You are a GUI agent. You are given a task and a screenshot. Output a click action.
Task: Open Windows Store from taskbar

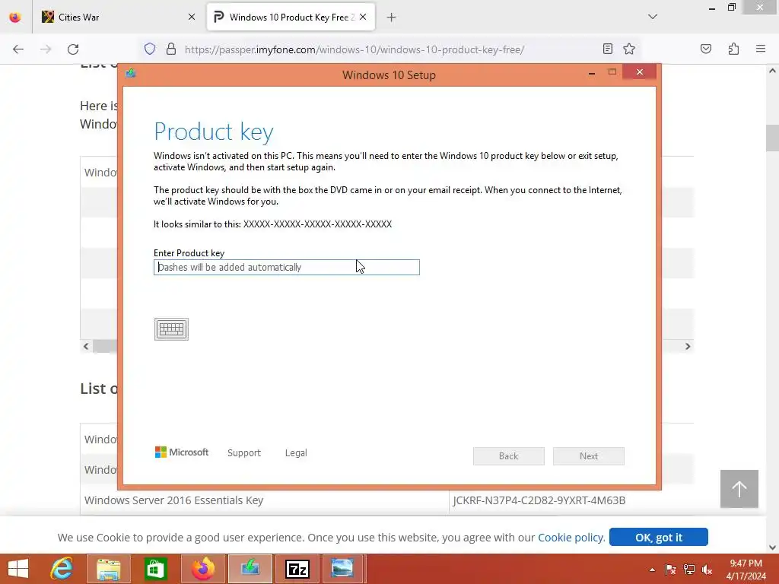(x=155, y=569)
